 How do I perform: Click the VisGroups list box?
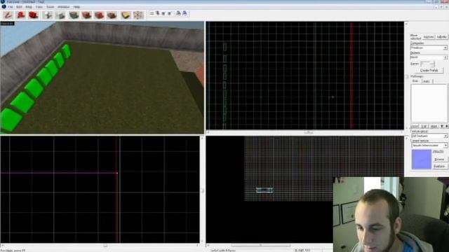pos(429,103)
